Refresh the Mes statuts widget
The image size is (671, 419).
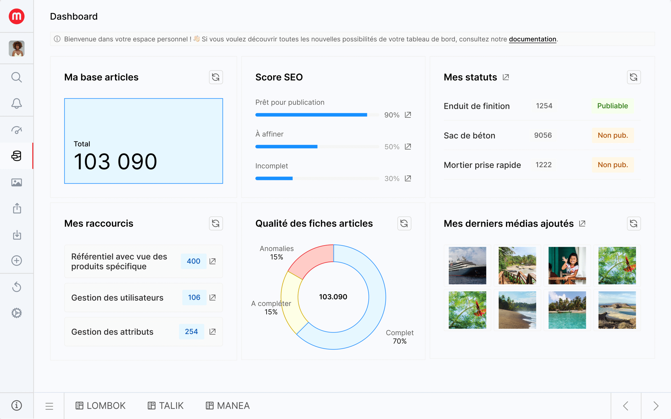634,77
